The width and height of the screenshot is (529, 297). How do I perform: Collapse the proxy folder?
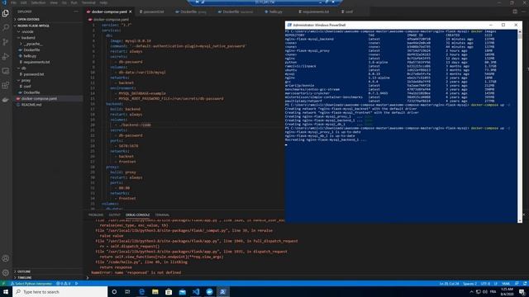pyautogui.click(x=26, y=80)
